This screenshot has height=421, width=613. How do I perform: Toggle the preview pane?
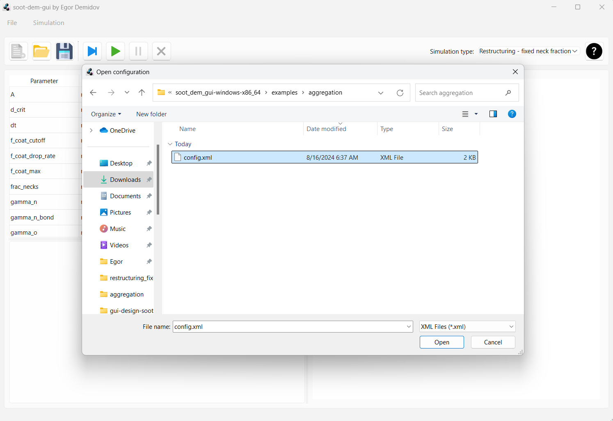coord(493,114)
